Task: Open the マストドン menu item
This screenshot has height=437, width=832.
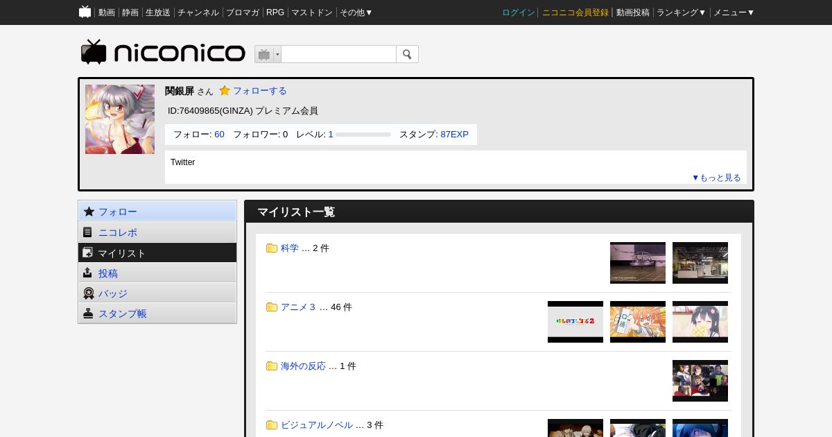Action: point(312,12)
